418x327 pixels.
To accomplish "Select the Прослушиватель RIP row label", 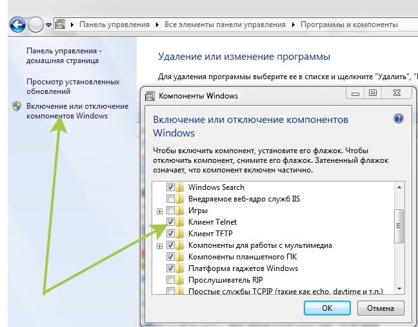I will tap(226, 280).
